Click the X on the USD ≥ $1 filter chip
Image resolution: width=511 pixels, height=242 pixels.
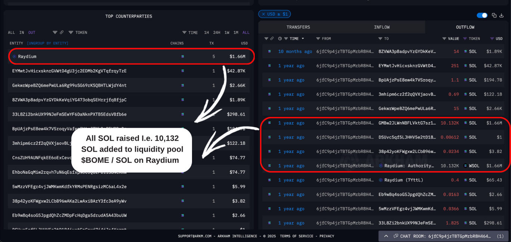point(263,14)
